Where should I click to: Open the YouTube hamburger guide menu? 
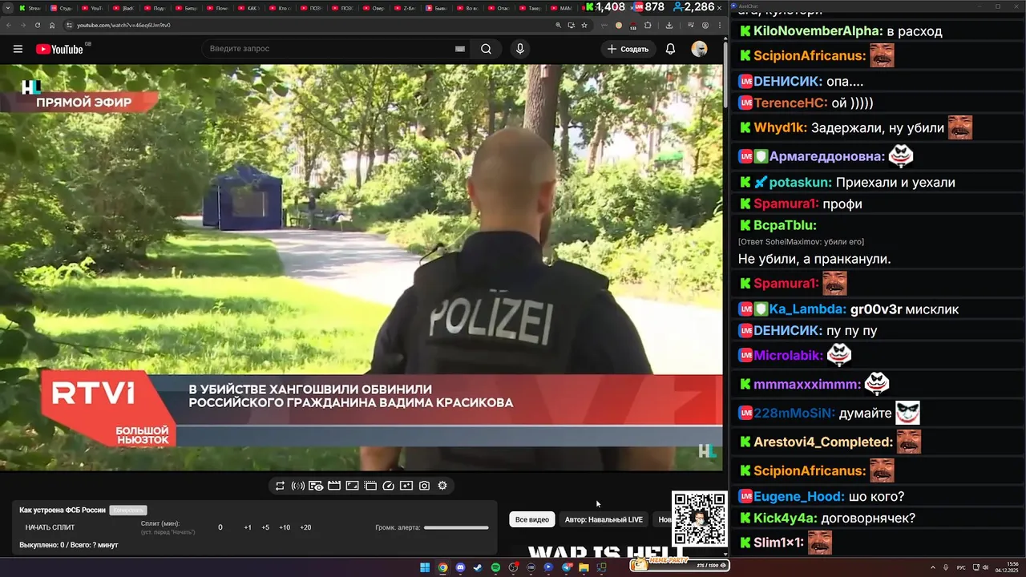point(18,49)
